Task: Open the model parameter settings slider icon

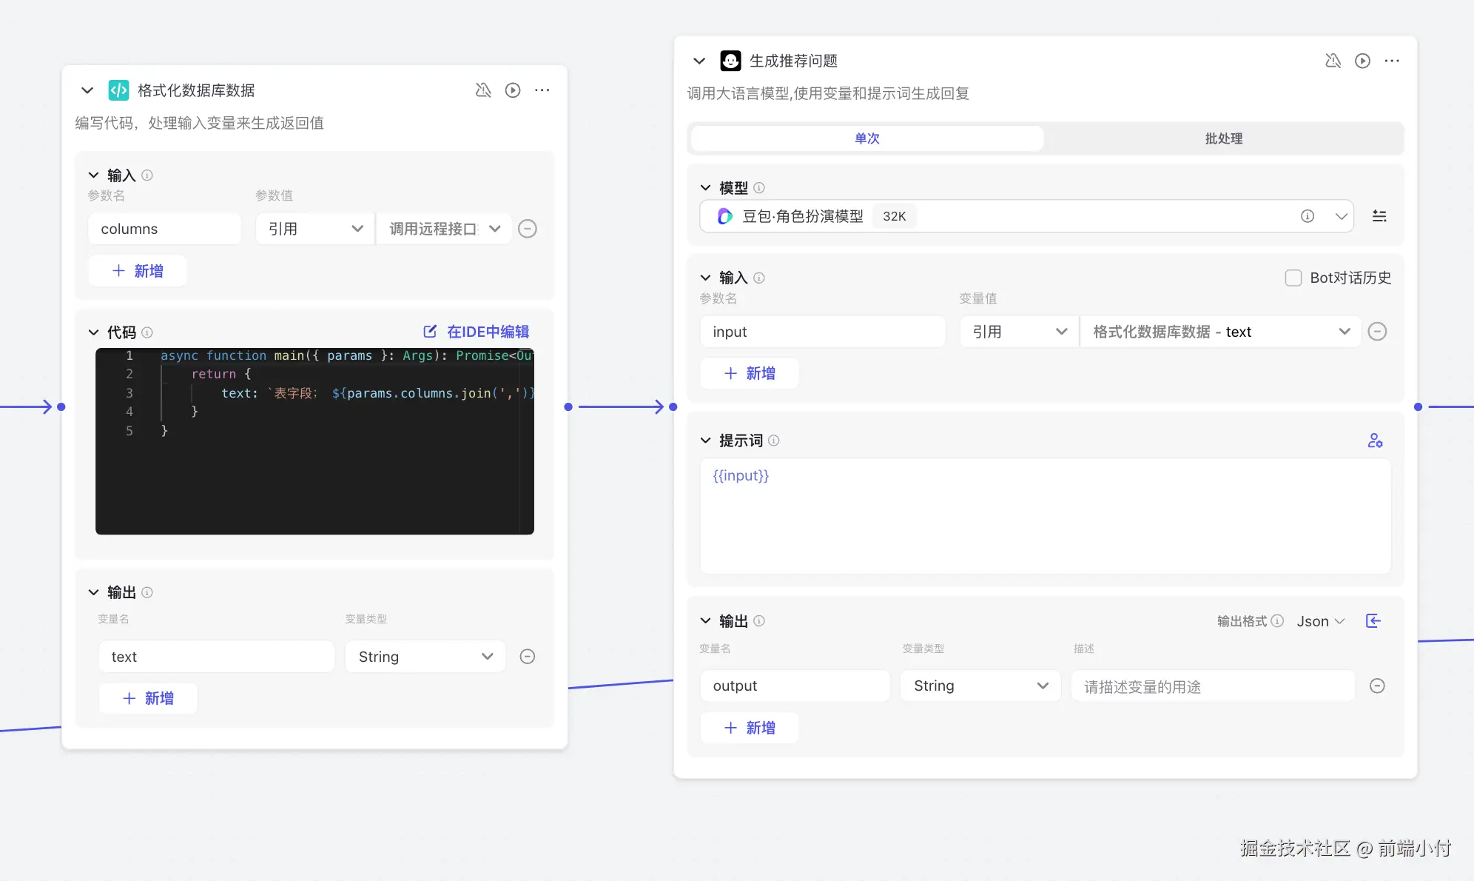Action: click(1379, 216)
